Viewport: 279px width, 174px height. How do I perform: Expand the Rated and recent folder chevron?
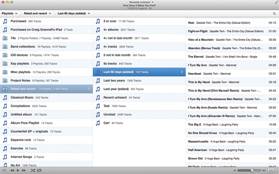point(89,89)
